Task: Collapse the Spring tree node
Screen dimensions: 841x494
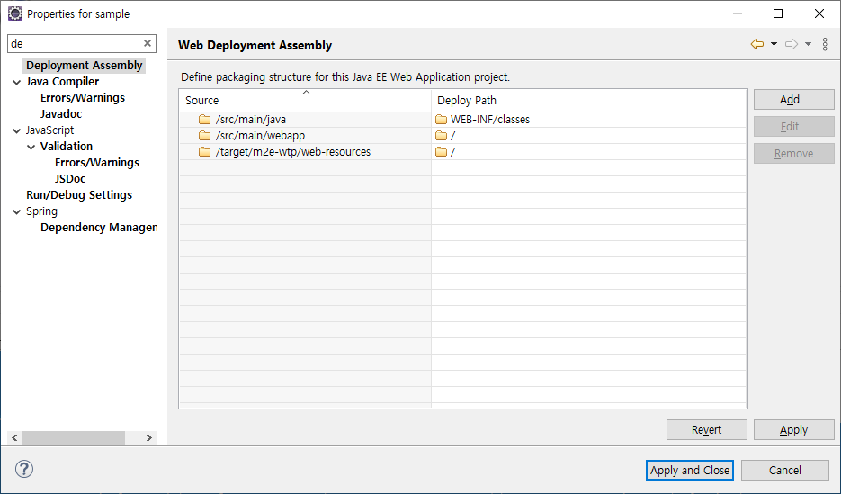Action: coord(17,211)
